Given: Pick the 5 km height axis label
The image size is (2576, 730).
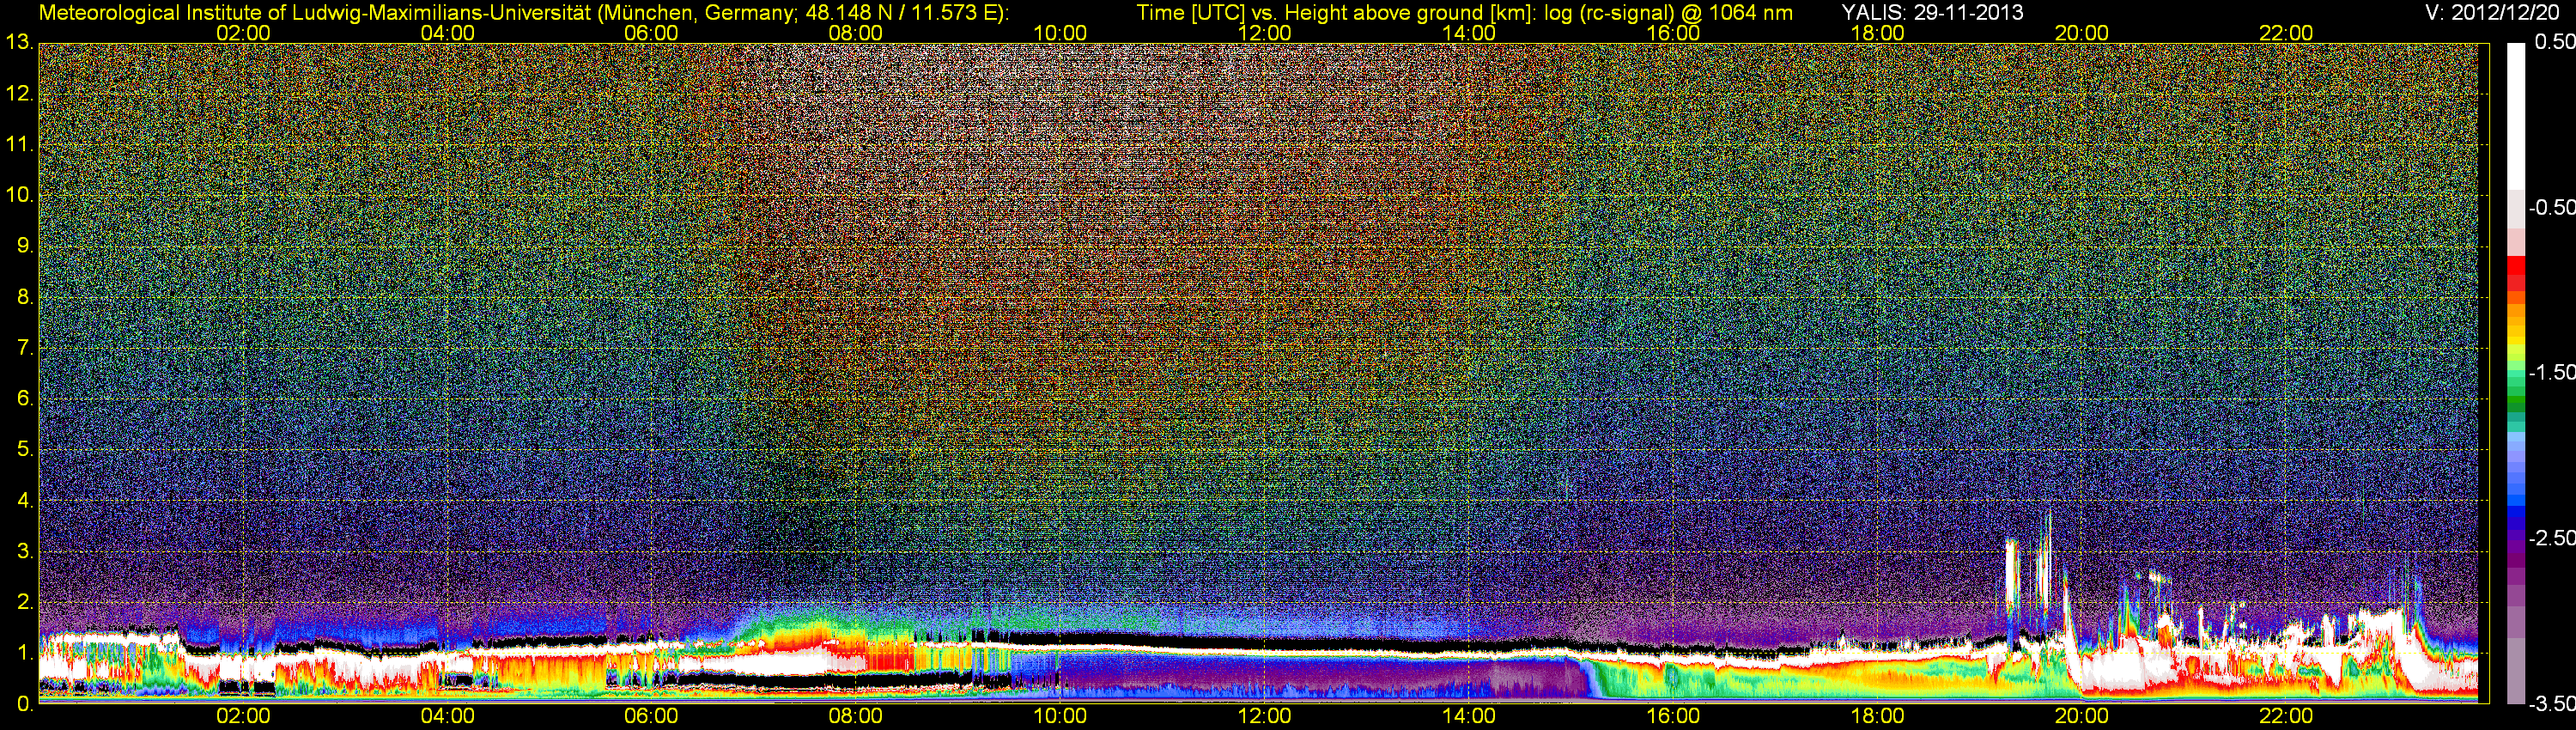Looking at the screenshot, I should pyautogui.click(x=25, y=449).
